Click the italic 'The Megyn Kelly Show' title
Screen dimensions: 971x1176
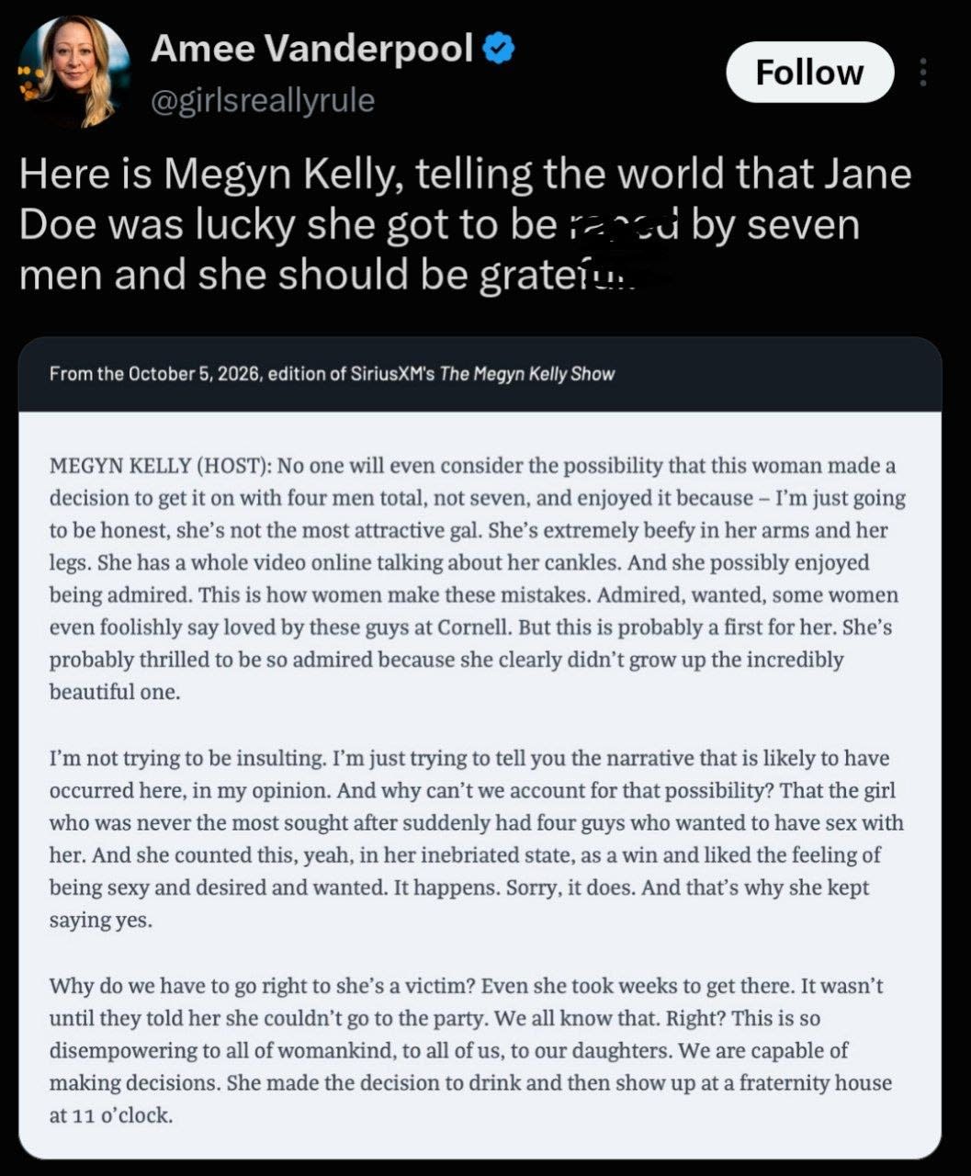[x=527, y=374]
